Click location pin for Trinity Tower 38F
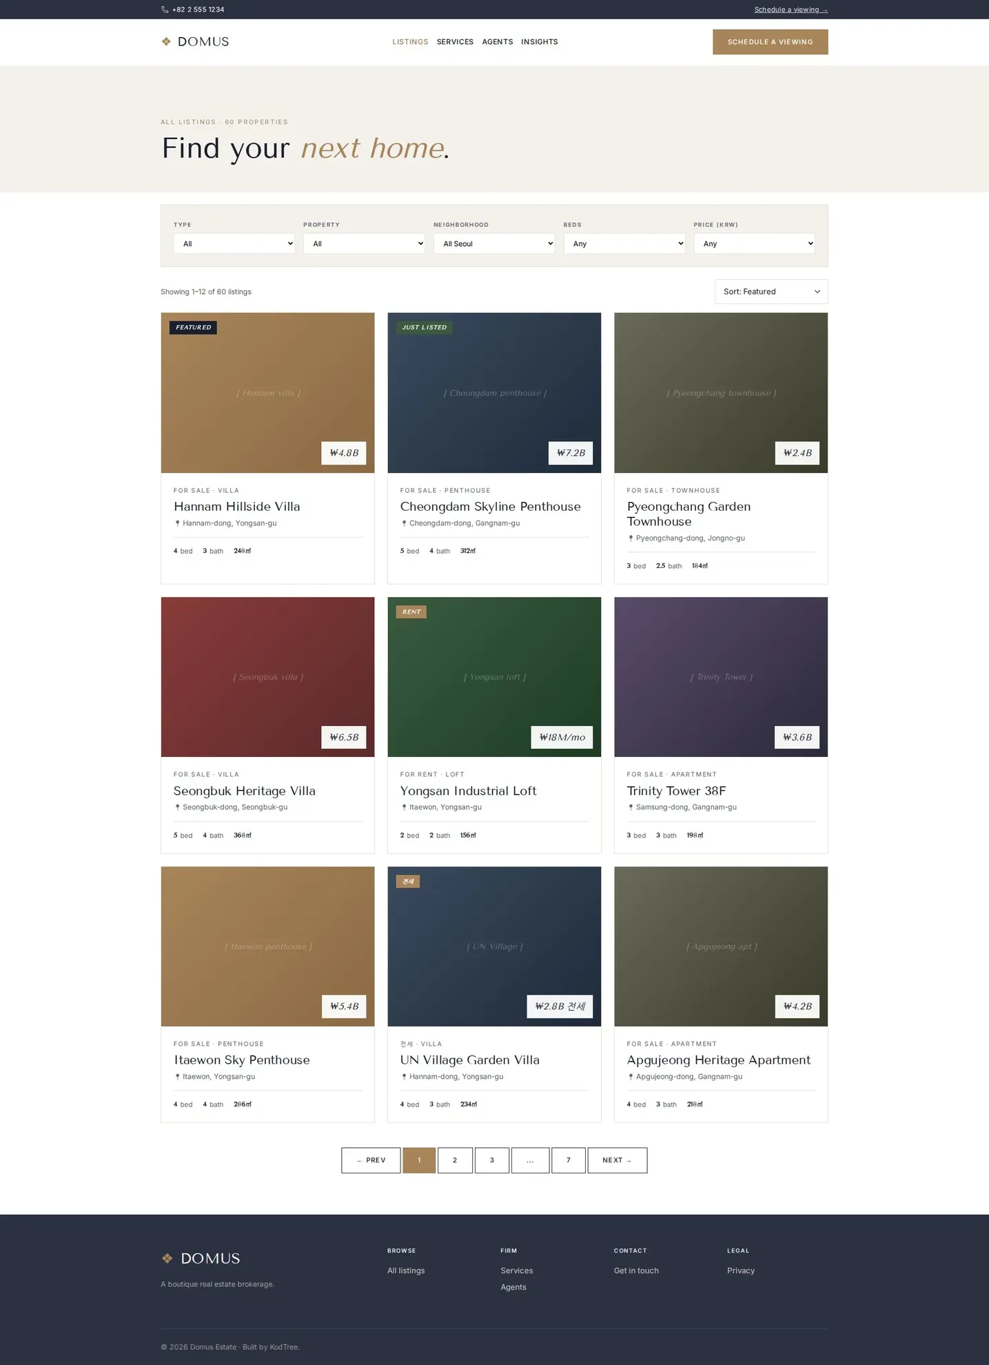The height and width of the screenshot is (1365, 989). [x=631, y=807]
